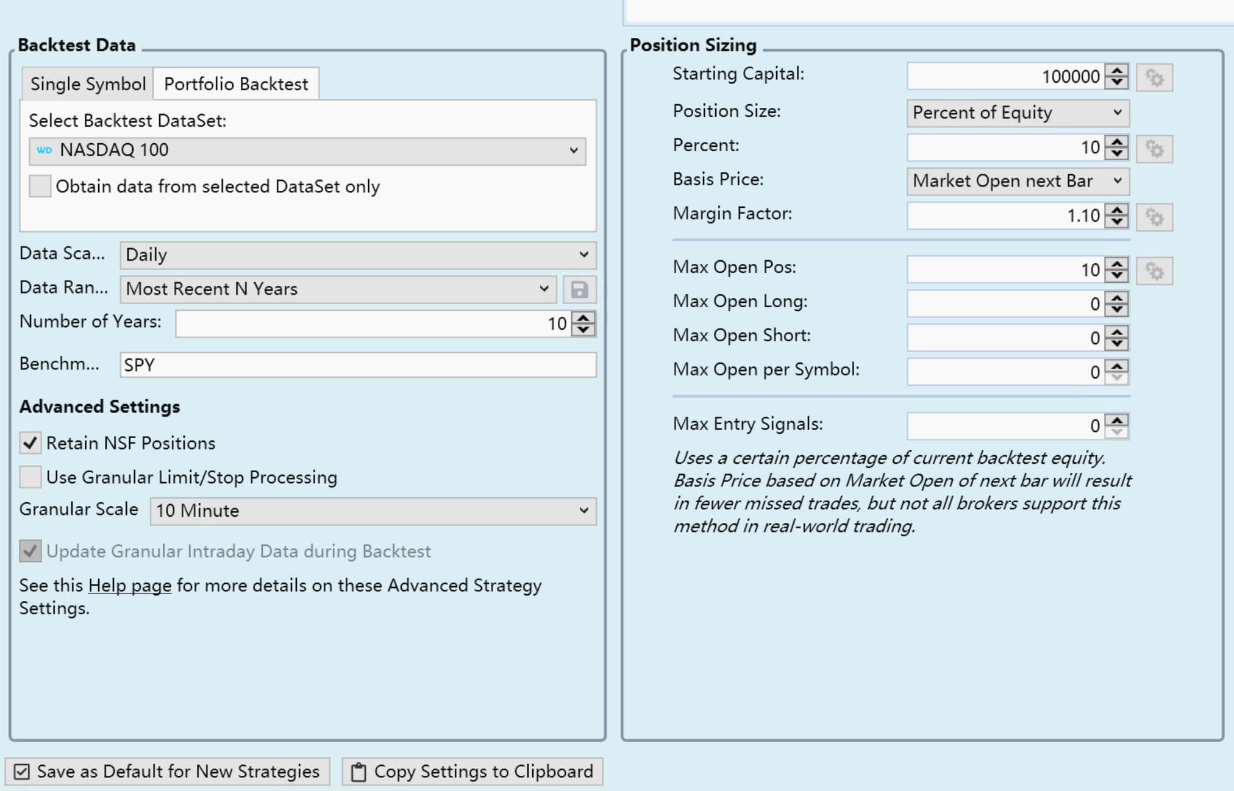Image resolution: width=1234 pixels, height=791 pixels.
Task: Select the Portfolio Backtest tab
Action: click(236, 84)
